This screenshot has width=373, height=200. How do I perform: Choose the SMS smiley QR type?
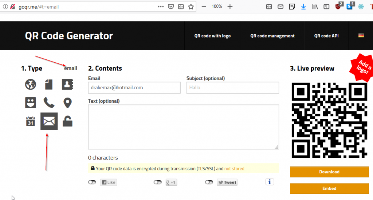31,103
